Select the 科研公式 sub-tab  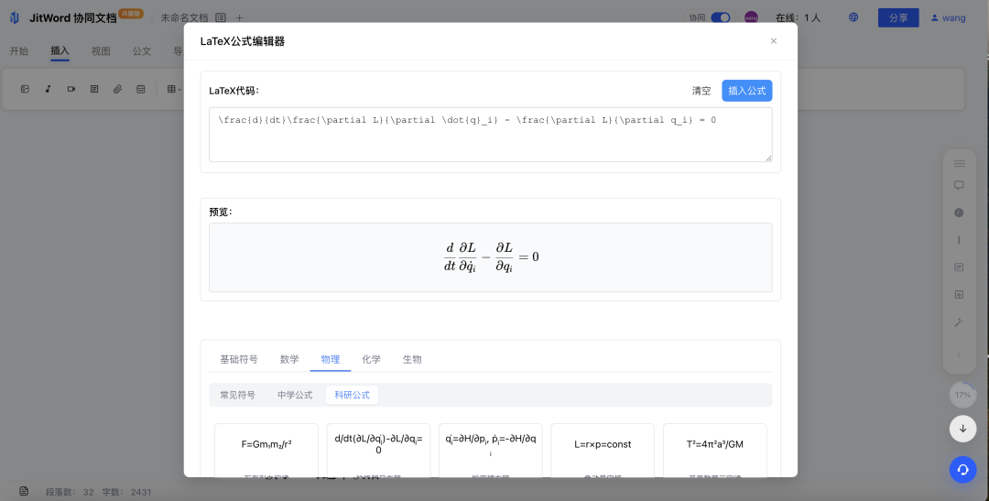(353, 395)
